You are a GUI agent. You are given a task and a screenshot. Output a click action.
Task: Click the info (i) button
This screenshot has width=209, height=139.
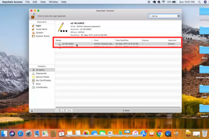click(x=62, y=111)
